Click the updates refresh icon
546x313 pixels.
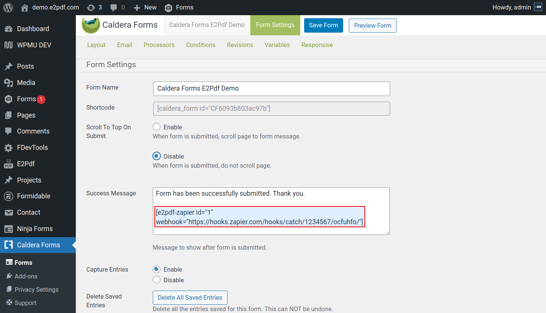(91, 8)
